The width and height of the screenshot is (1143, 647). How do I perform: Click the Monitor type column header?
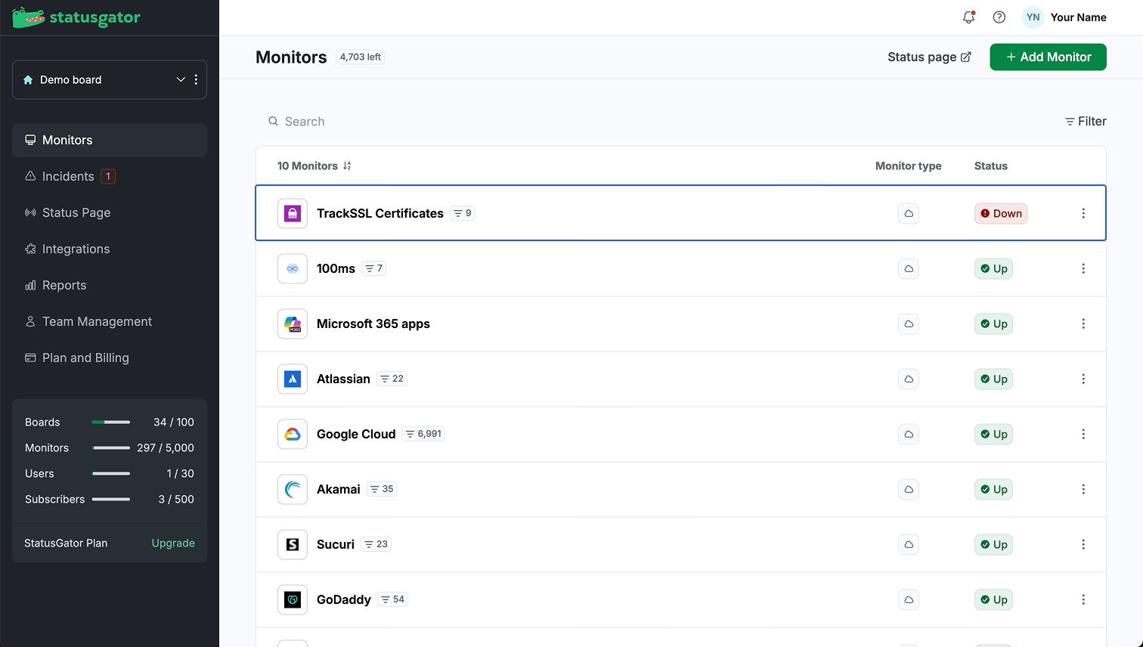tap(909, 166)
